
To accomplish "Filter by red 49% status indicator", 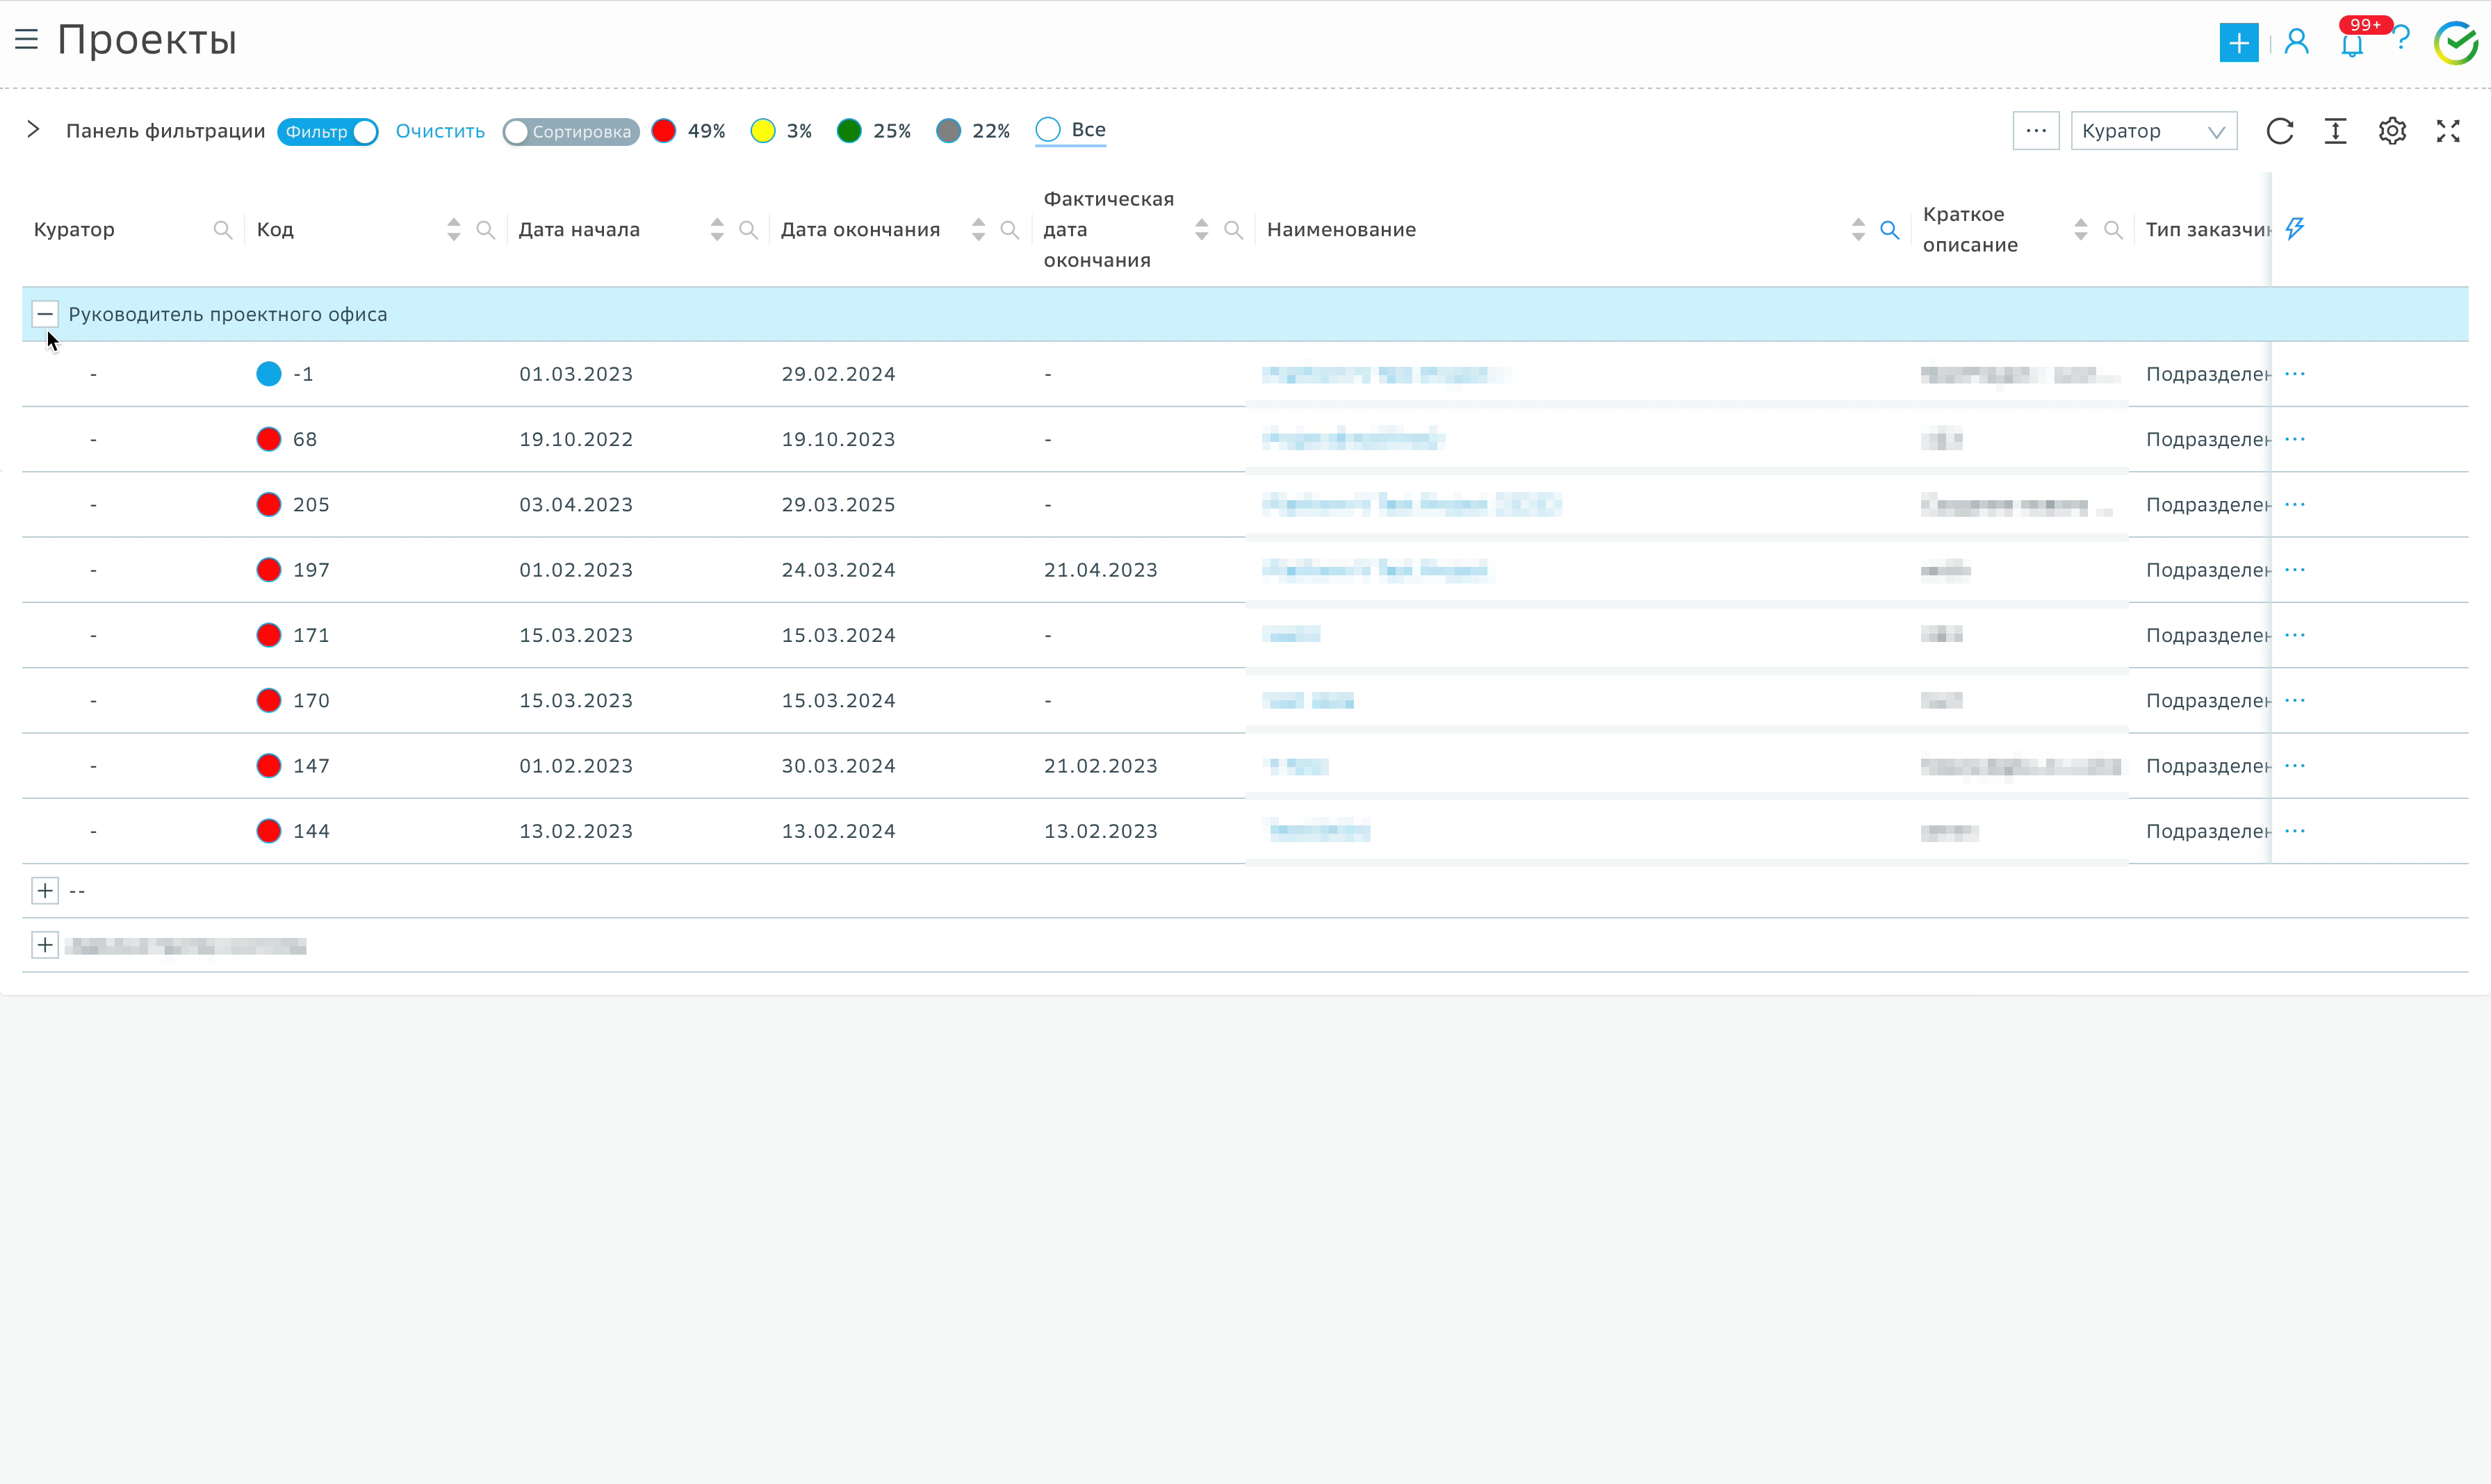I will [x=664, y=131].
